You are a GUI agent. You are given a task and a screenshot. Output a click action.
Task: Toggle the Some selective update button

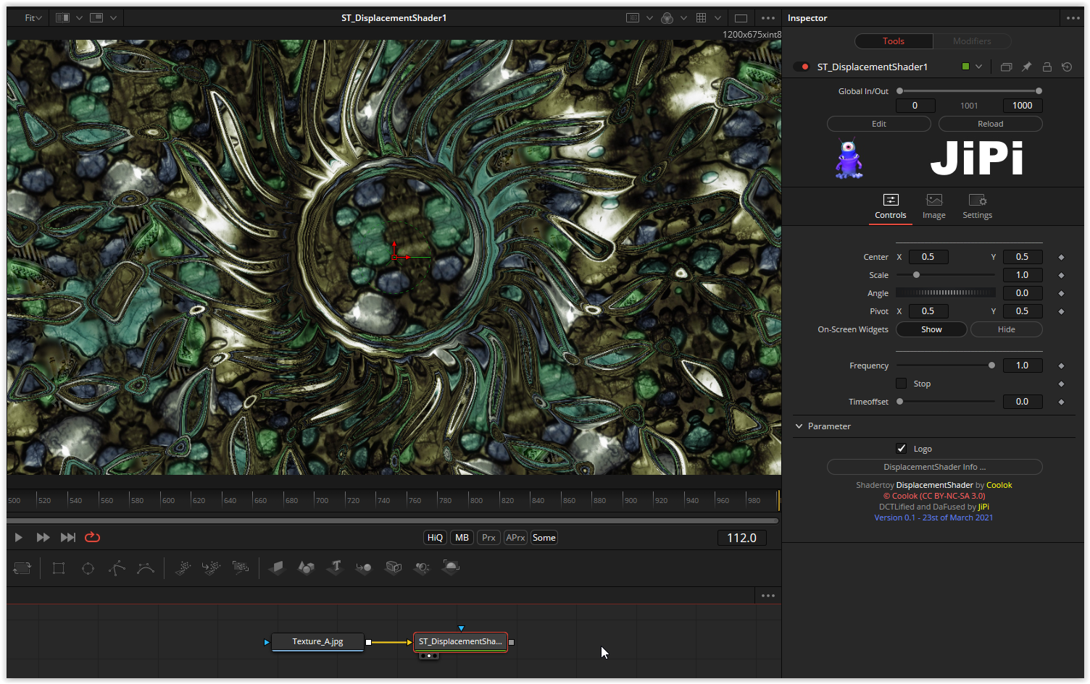coord(544,537)
